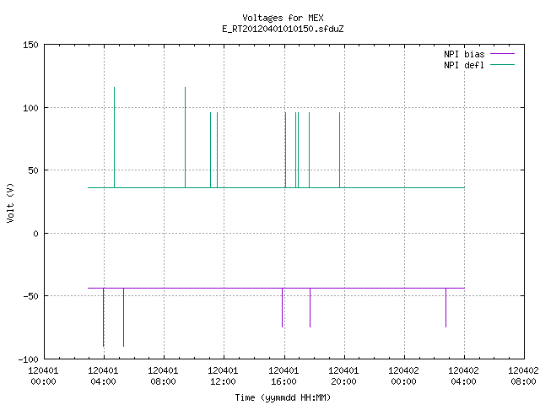Click the first green defl spike after 04:00
The image size is (540, 405).
coord(115,138)
